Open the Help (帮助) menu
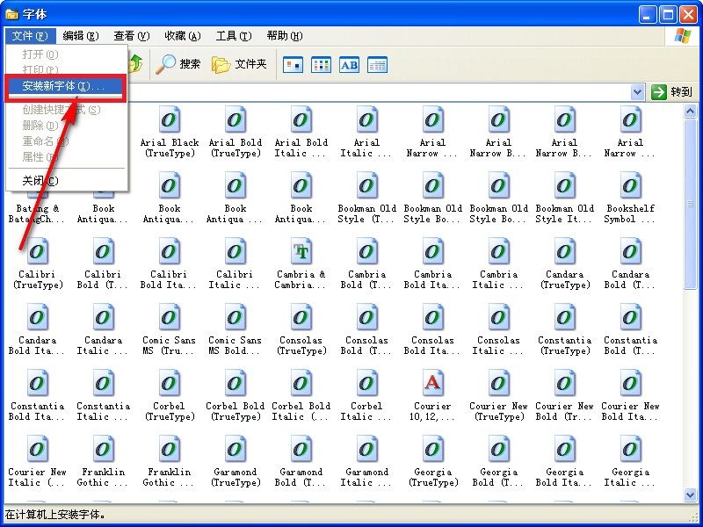 pos(284,36)
